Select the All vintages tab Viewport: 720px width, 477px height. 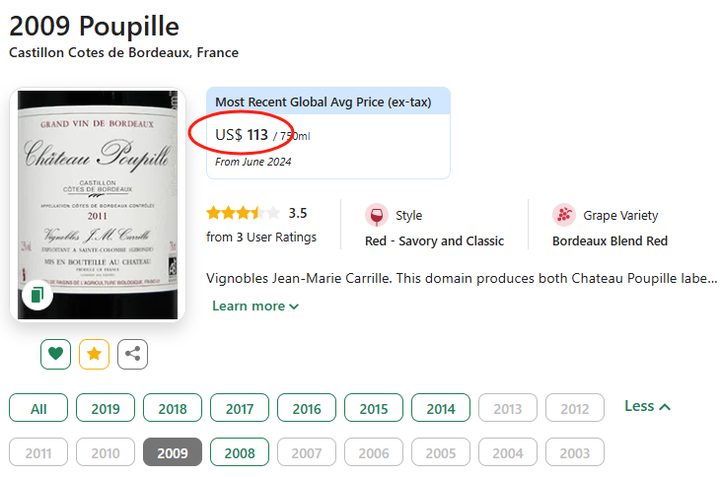point(38,408)
